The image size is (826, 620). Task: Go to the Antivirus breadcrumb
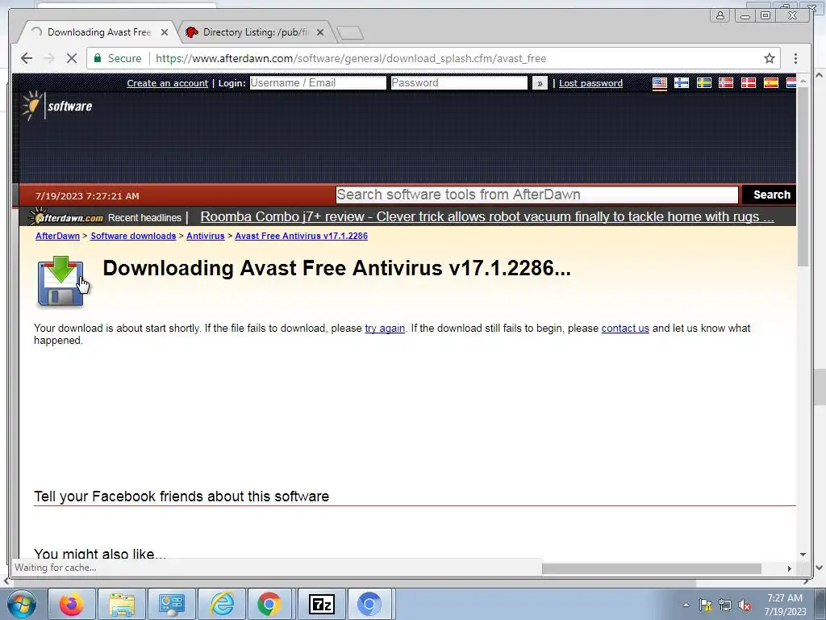click(206, 236)
